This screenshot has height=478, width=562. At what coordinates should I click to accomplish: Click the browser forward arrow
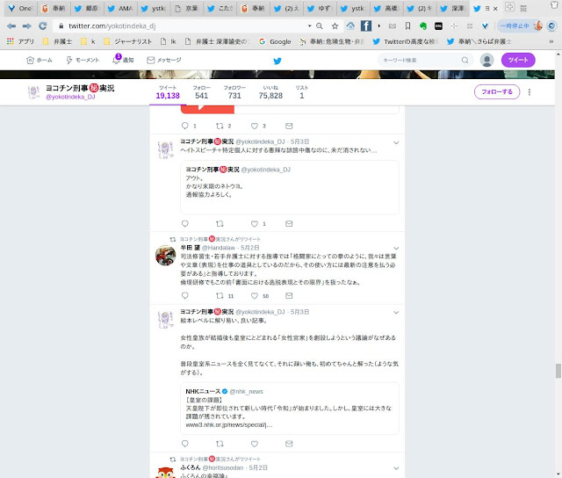pos(27,26)
